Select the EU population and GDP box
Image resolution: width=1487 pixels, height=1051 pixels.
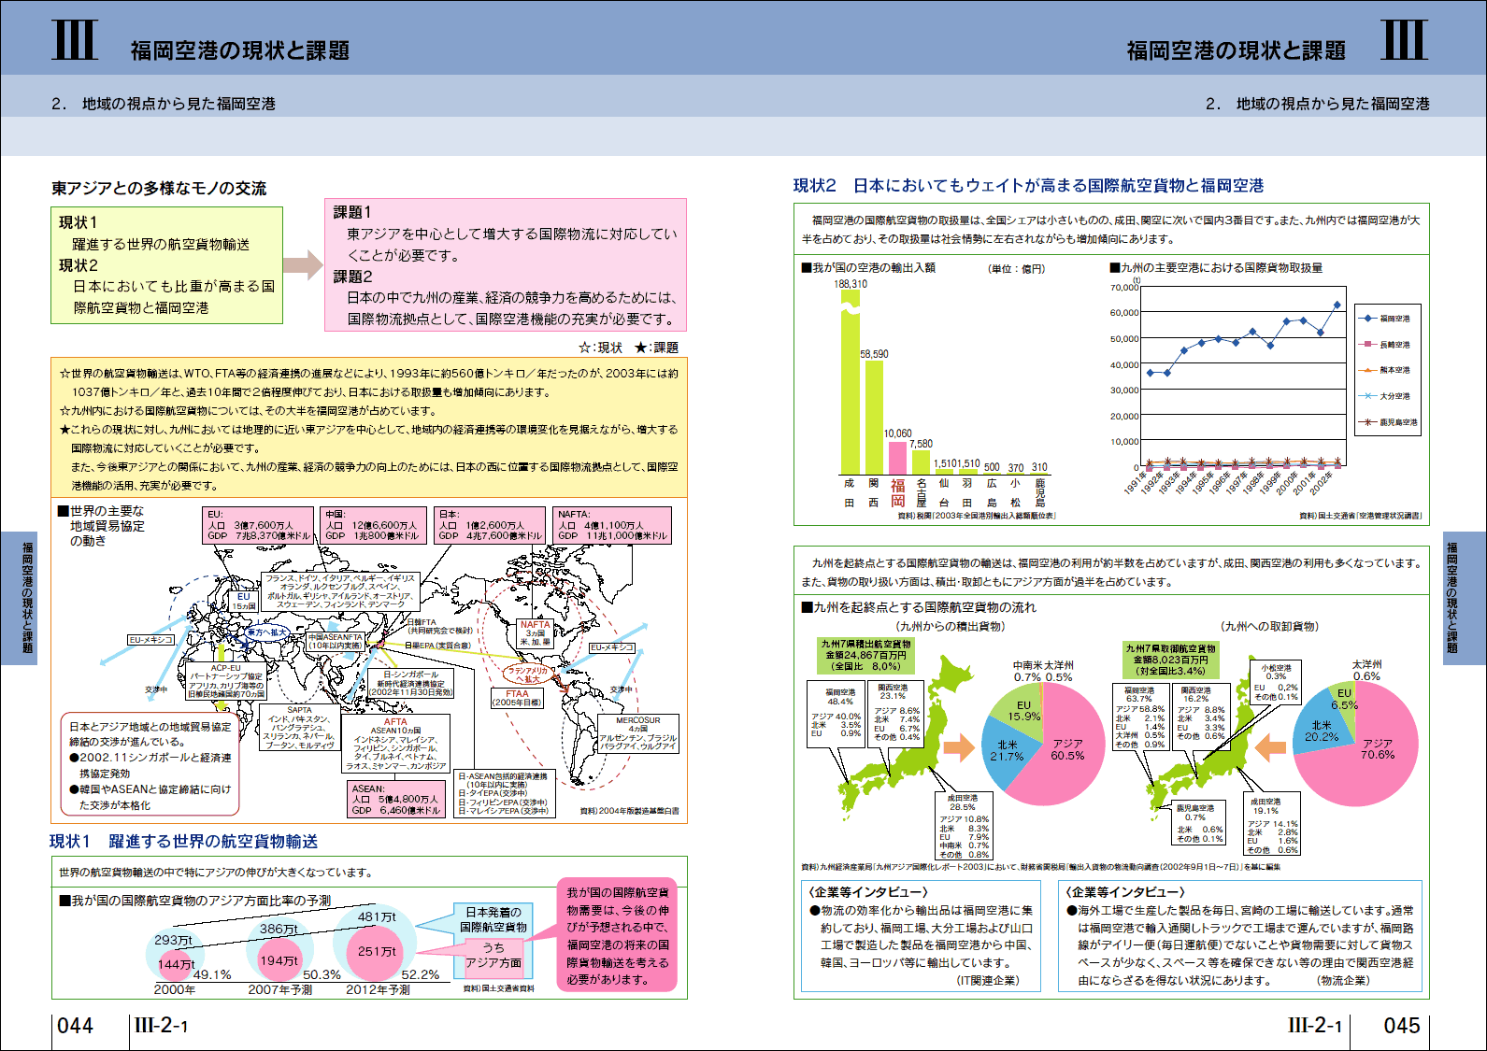tap(259, 525)
